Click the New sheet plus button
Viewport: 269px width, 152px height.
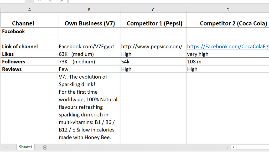tap(45, 147)
